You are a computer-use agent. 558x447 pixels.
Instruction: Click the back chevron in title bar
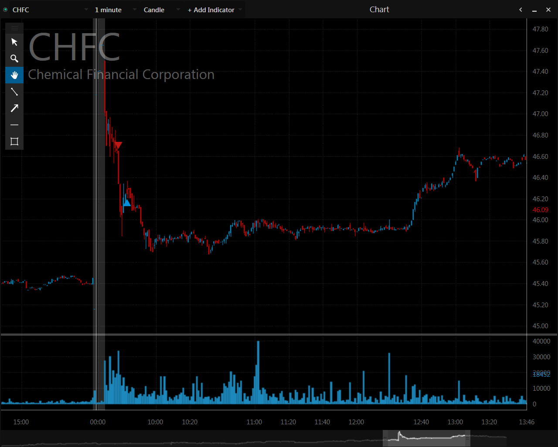coord(521,10)
